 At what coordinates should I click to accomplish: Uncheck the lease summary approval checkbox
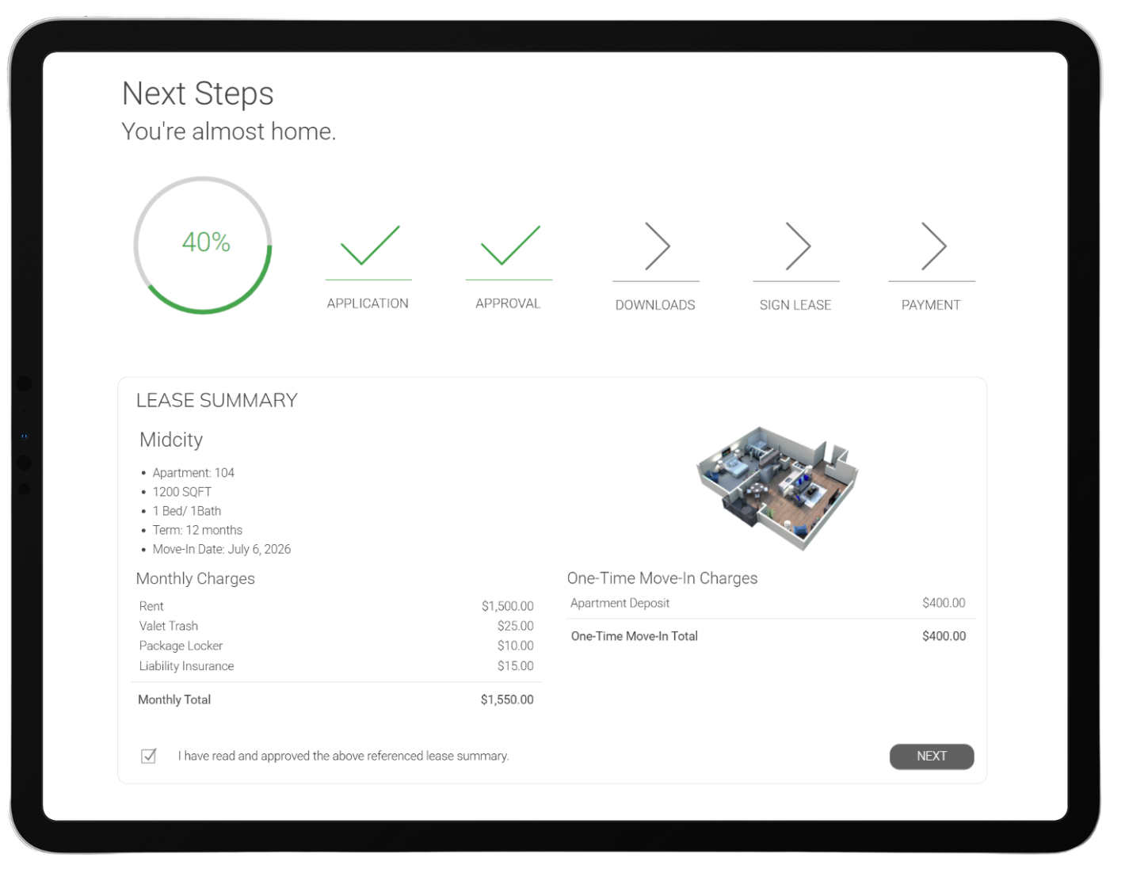(x=148, y=756)
